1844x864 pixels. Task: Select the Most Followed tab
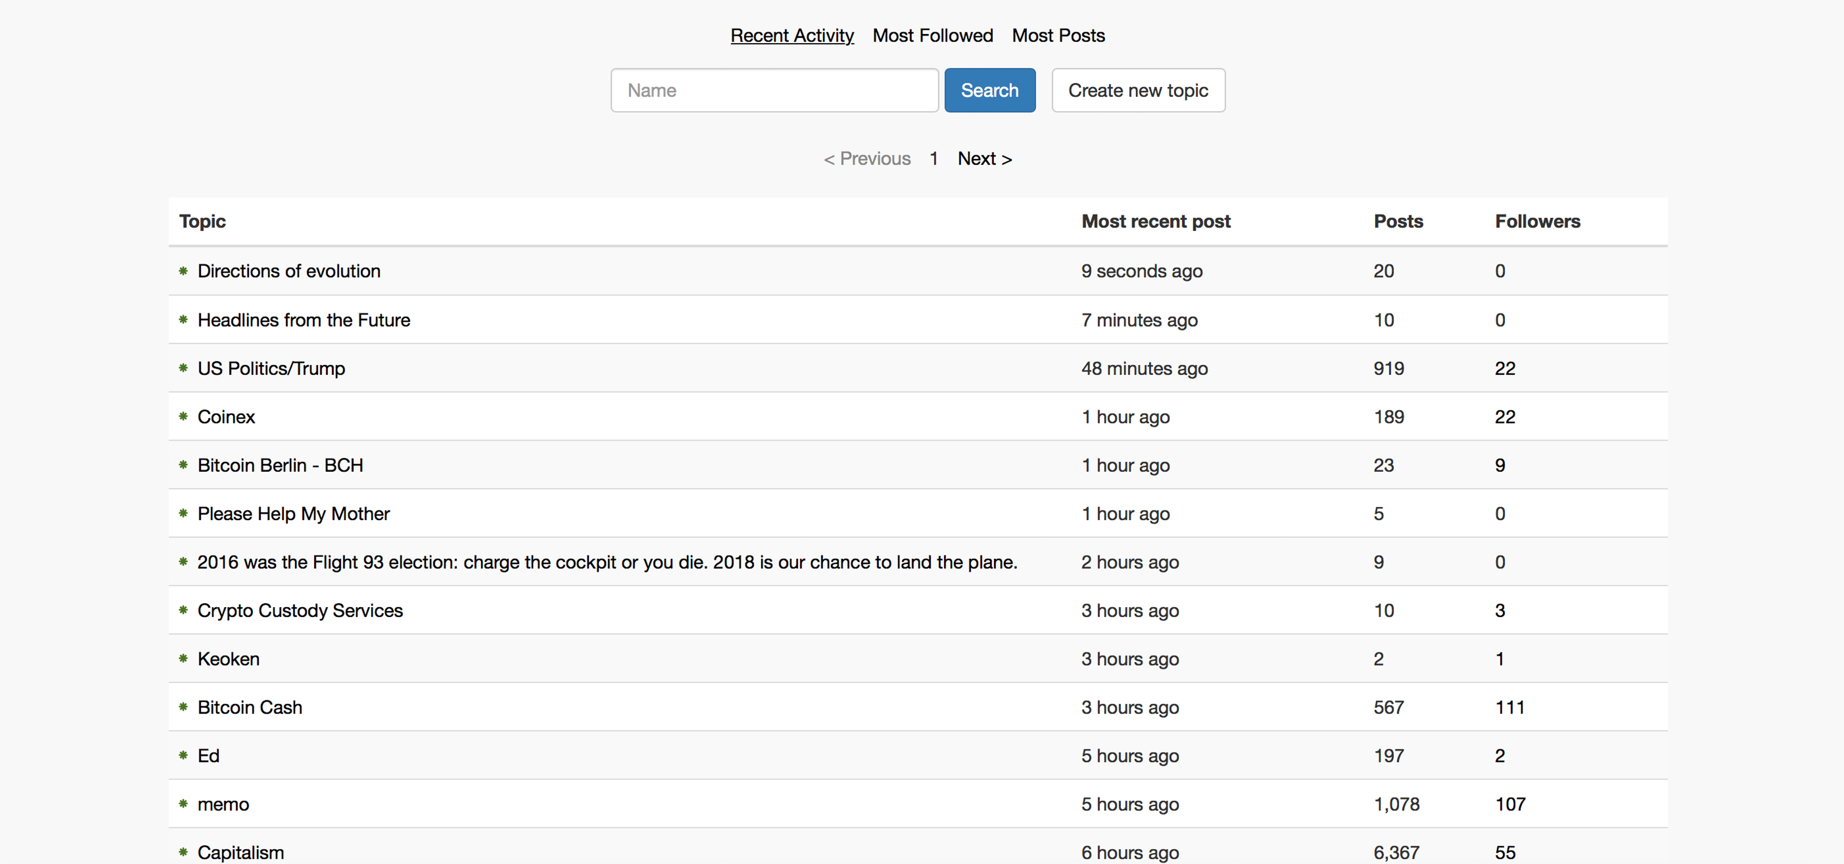coord(932,35)
